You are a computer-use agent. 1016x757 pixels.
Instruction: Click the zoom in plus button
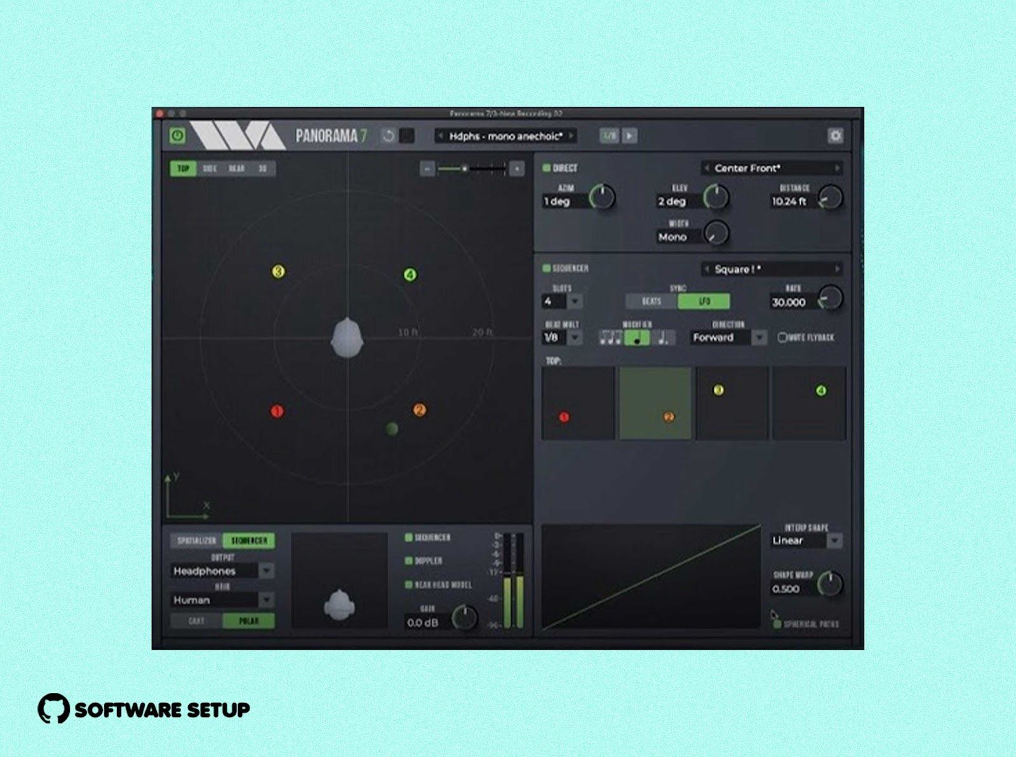point(517,168)
